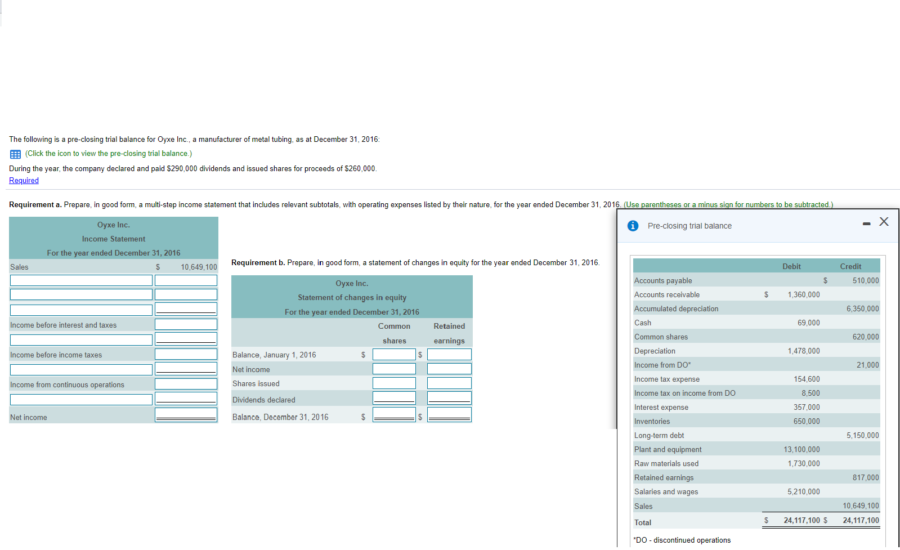900x550 pixels.
Task: Select the label field above Net income
Action: coord(81,400)
